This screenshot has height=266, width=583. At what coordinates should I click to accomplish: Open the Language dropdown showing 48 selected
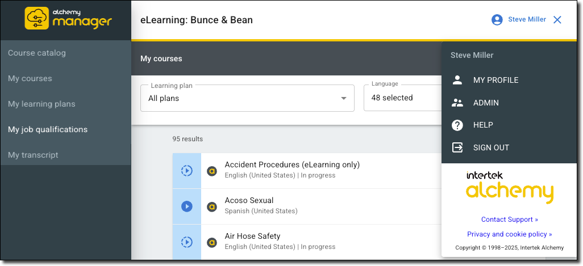pyautogui.click(x=402, y=98)
